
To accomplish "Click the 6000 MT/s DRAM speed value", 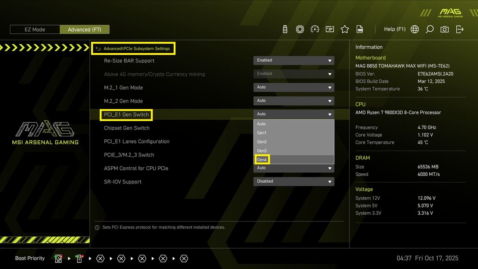I will click(429, 174).
